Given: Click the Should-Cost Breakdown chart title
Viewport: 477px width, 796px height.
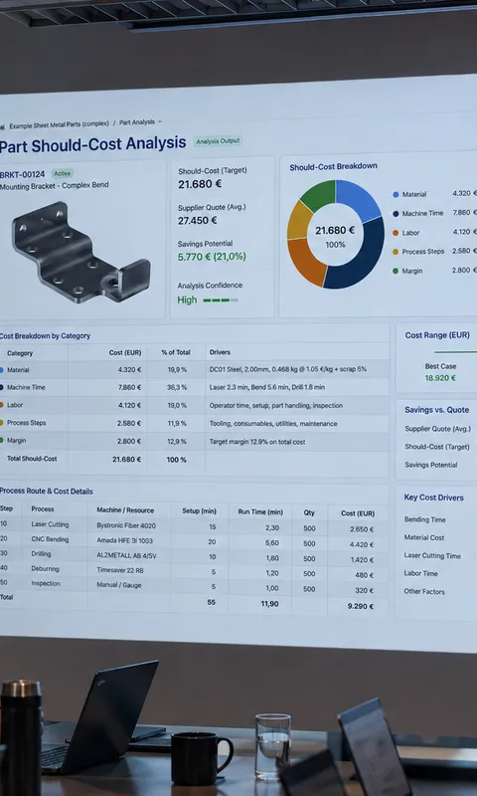Looking at the screenshot, I should [x=333, y=166].
